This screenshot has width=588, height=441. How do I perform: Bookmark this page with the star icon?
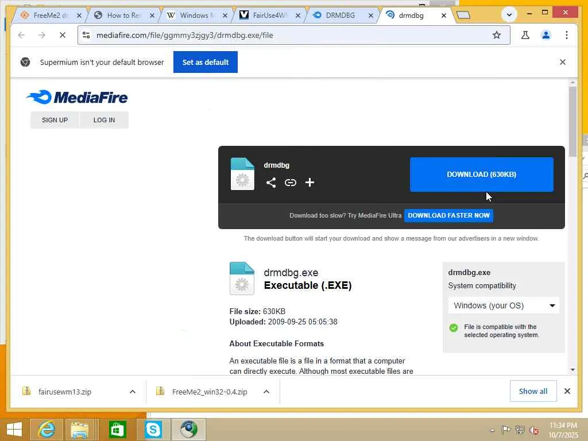497,35
